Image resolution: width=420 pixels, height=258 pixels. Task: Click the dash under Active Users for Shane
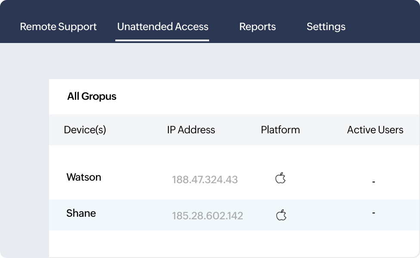tap(374, 213)
